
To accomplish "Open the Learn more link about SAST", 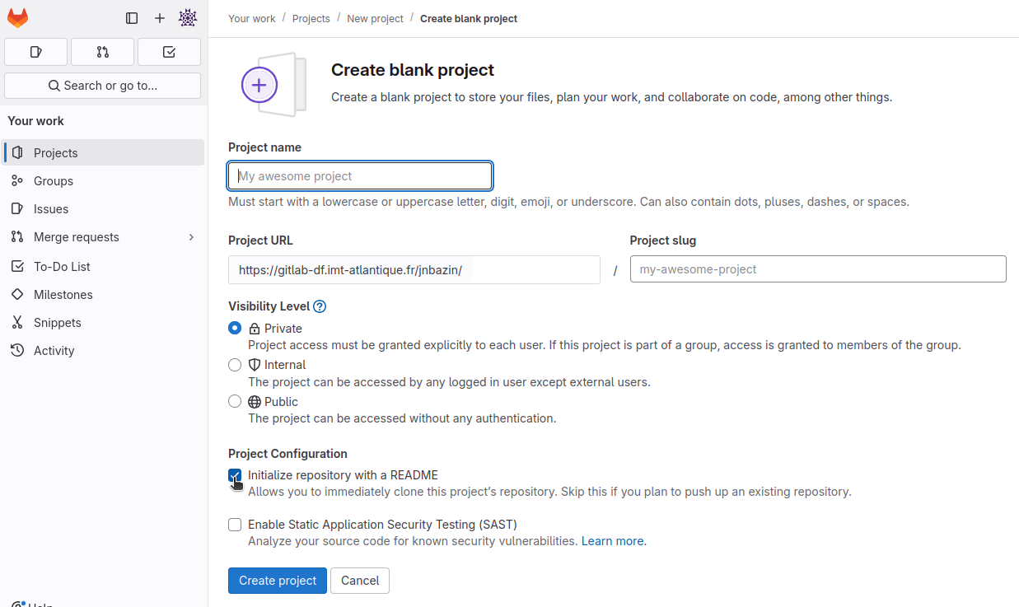I will [x=612, y=541].
